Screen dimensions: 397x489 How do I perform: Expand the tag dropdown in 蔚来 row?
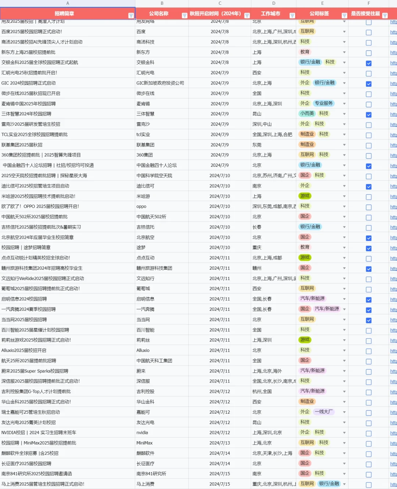[344, 371]
